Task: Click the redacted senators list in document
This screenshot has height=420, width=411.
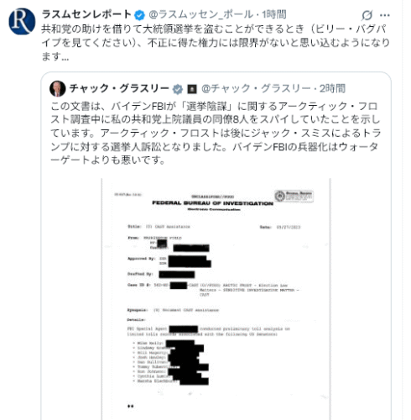Action: [171, 362]
